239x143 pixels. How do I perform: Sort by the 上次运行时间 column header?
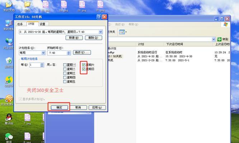click(x=222, y=44)
